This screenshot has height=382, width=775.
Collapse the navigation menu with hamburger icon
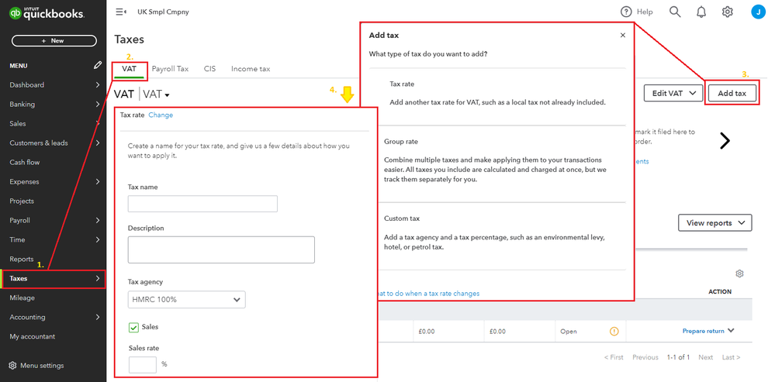click(x=120, y=12)
